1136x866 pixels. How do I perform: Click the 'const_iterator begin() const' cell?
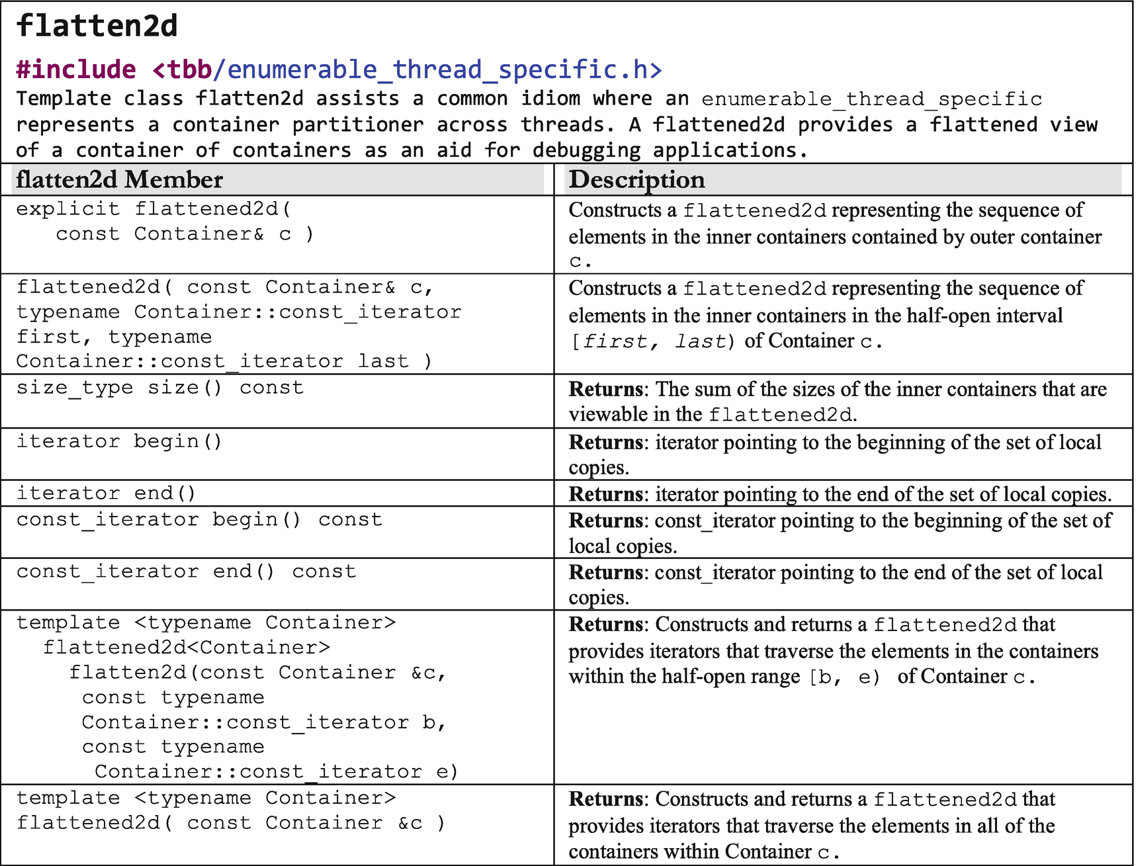(277, 533)
